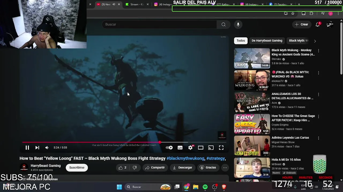This screenshot has width=343, height=192.
Task: Open Adivino Leyendo Las Cartas video
Action: click(290, 138)
